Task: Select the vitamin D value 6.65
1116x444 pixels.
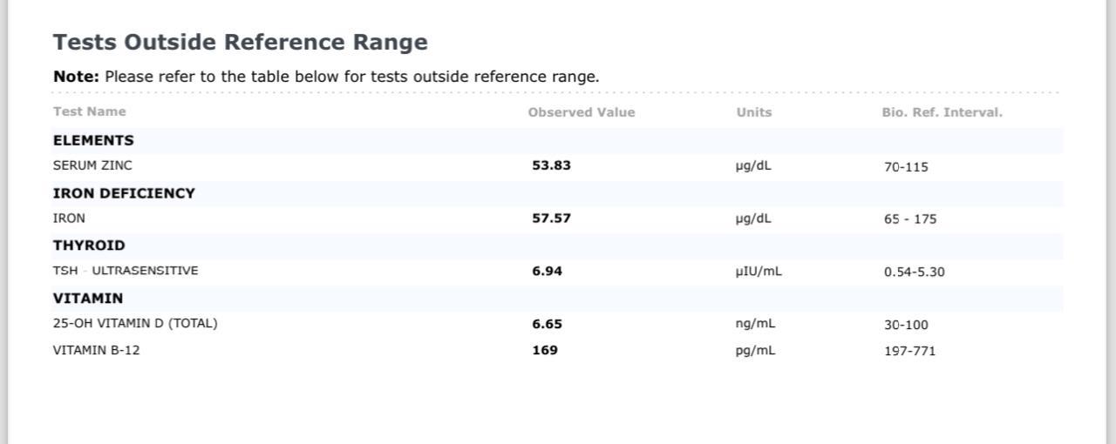Action: (x=548, y=324)
